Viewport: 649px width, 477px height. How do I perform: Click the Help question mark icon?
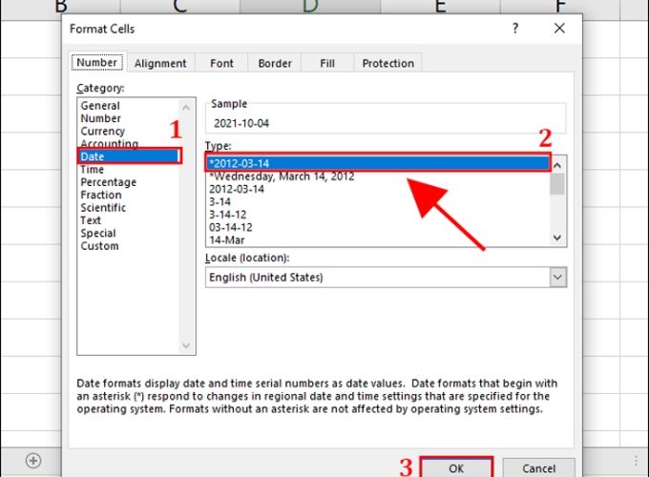pos(515,29)
